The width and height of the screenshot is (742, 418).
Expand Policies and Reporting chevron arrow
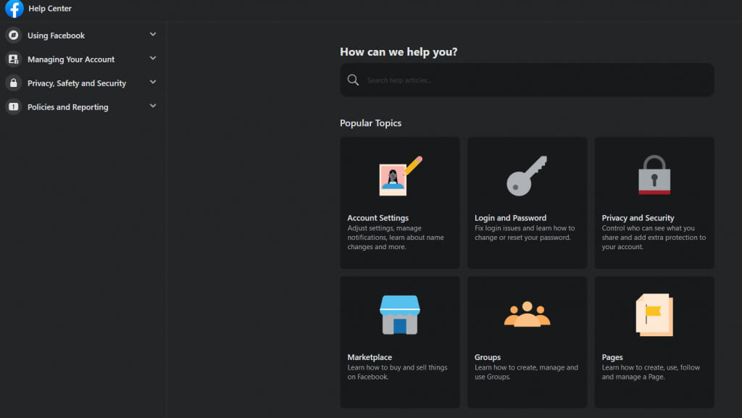153,106
